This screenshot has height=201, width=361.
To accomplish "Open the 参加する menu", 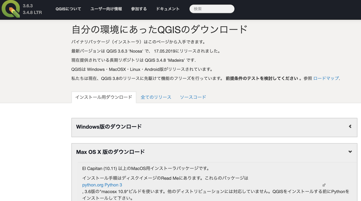I will 139,9.
